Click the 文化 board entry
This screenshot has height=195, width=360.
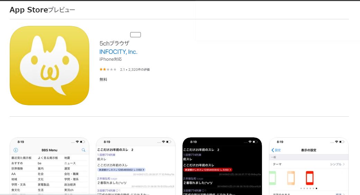(40, 179)
